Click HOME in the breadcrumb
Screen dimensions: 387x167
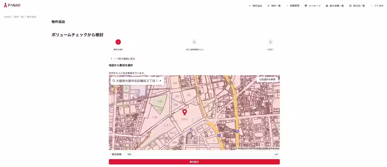click(7, 17)
